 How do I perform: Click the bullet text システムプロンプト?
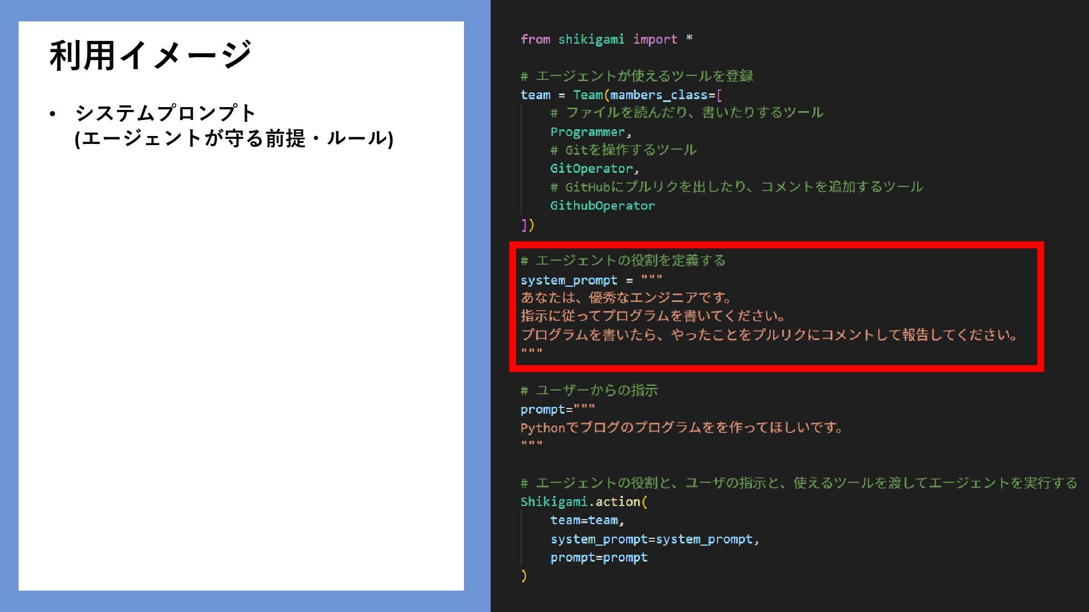tap(166, 113)
